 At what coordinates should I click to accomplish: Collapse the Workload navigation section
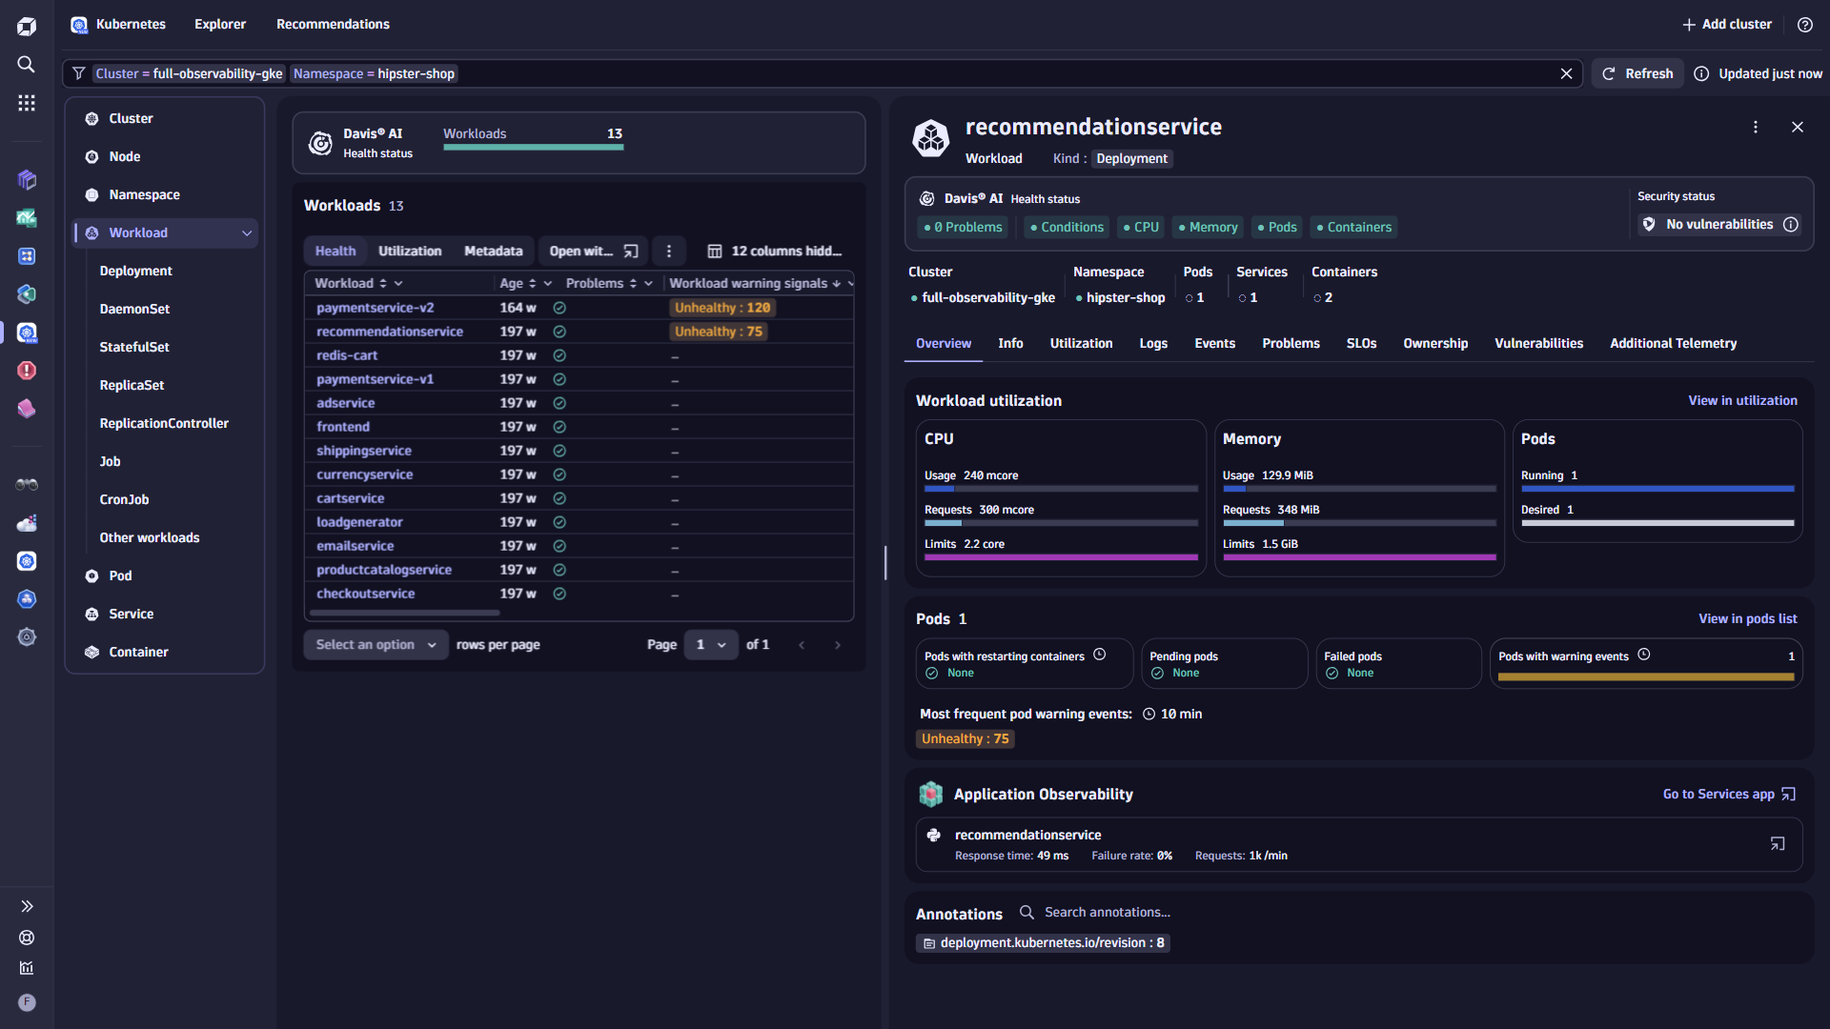(x=247, y=233)
